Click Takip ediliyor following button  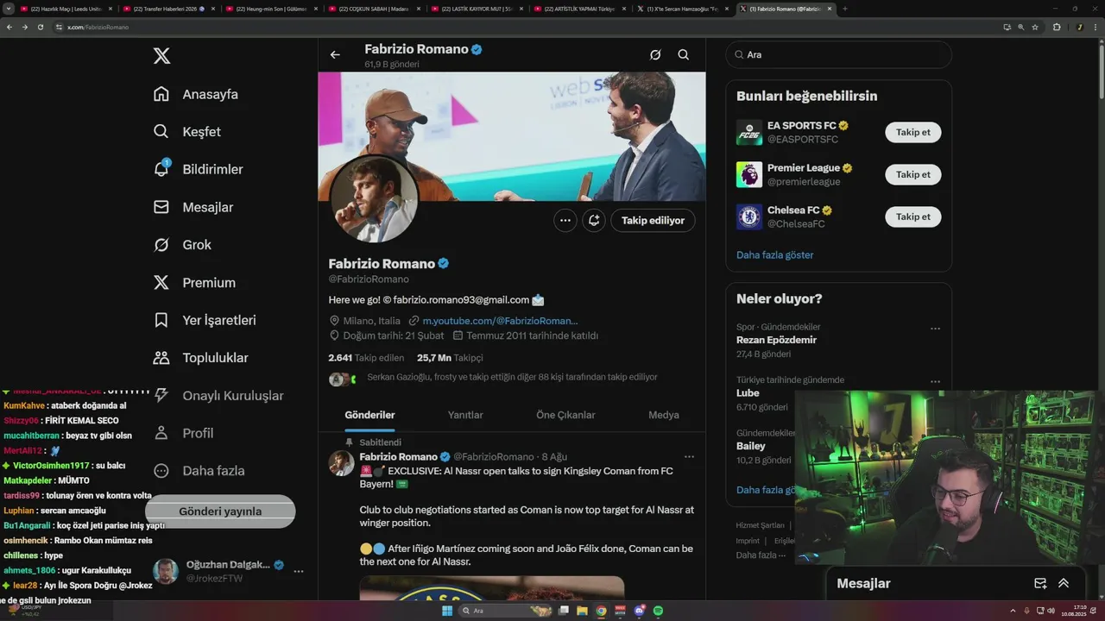[x=653, y=220]
